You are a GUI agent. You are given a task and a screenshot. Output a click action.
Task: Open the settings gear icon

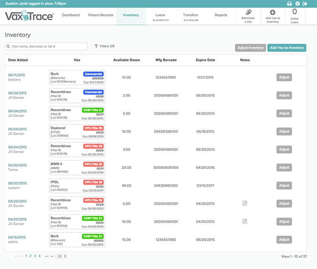tap(297, 4)
